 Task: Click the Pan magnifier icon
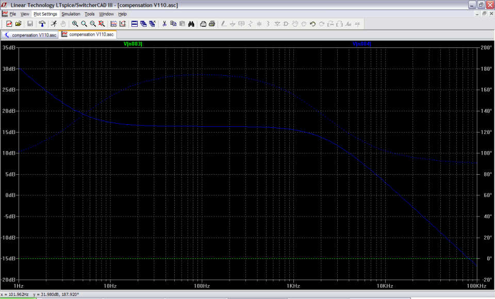84,24
